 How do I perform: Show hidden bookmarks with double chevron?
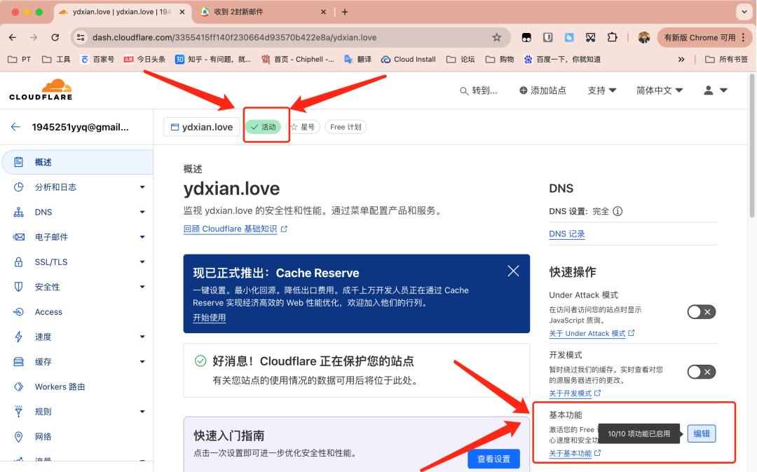tap(681, 60)
